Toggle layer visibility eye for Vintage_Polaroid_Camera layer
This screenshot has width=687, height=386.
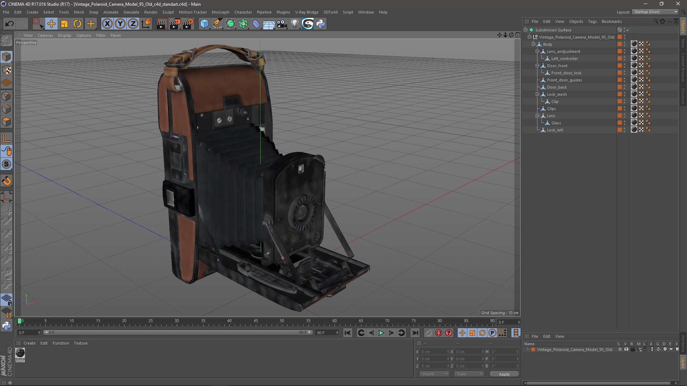pos(626,350)
